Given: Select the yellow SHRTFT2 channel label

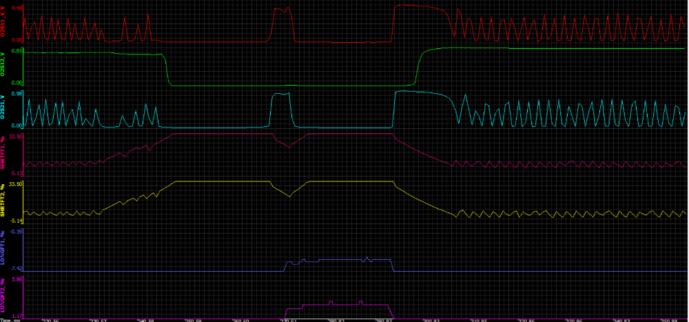Looking at the screenshot, I should (x=3, y=199).
